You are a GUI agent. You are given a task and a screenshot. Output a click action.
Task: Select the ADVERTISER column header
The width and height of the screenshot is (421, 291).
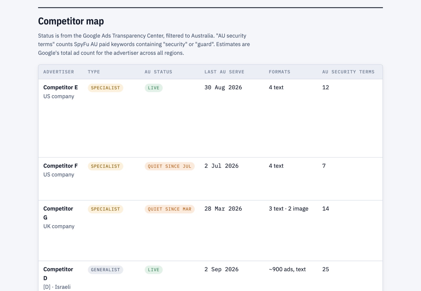tap(59, 72)
